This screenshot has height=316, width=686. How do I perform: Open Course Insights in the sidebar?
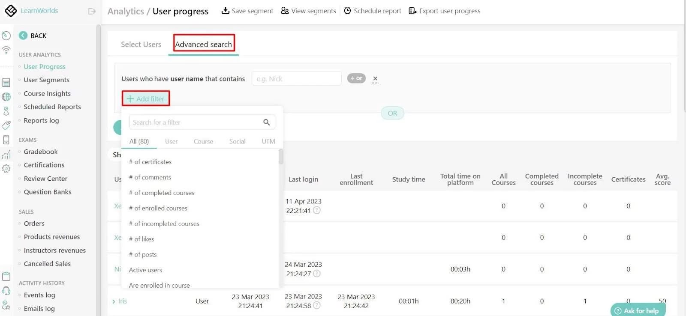[x=47, y=93]
